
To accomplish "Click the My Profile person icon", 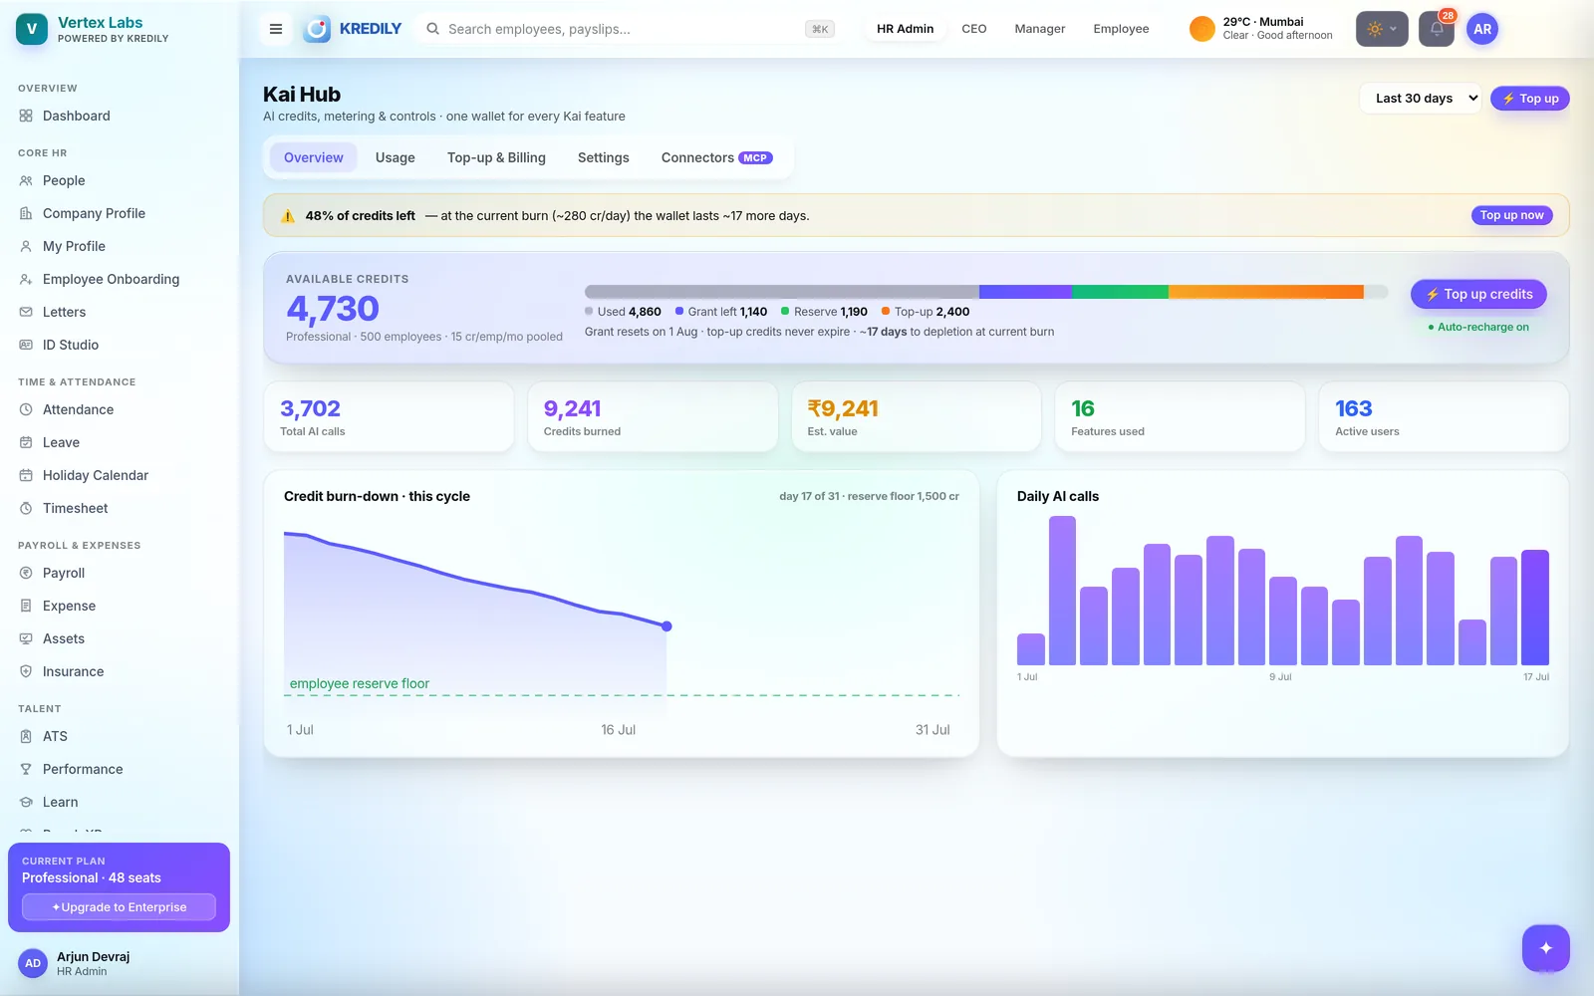I will point(26,246).
